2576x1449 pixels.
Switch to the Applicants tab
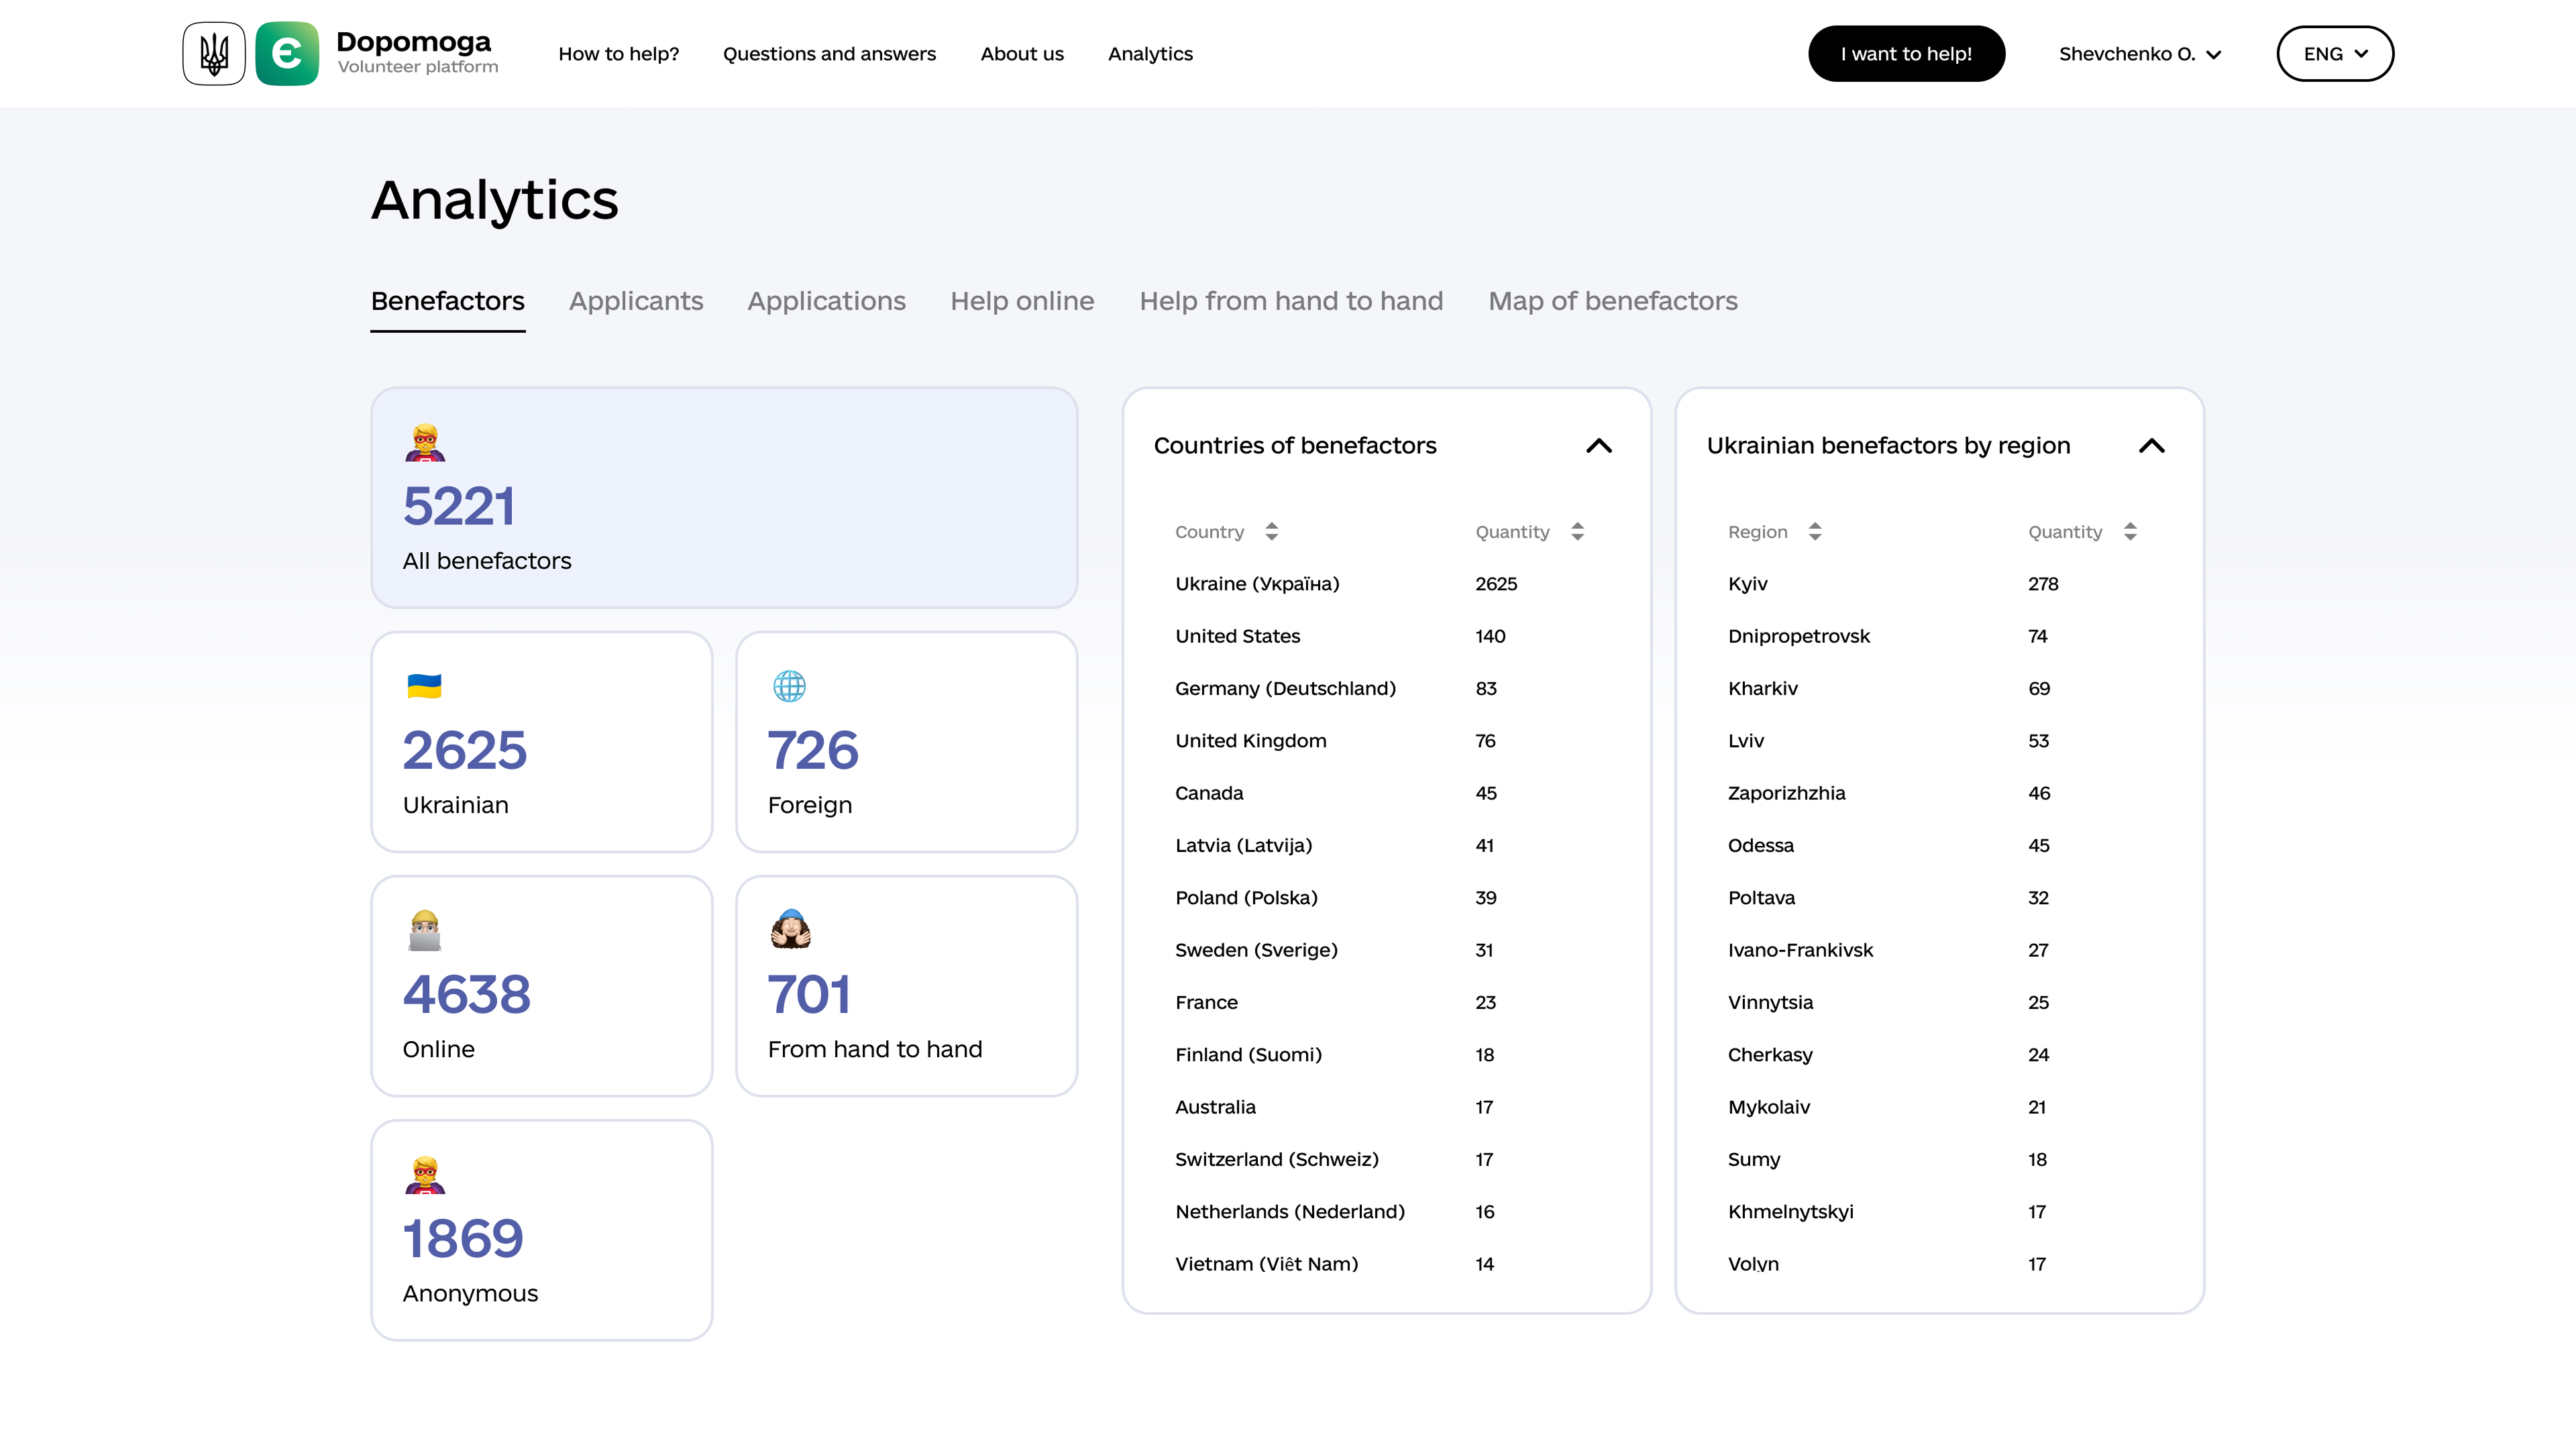pyautogui.click(x=636, y=301)
